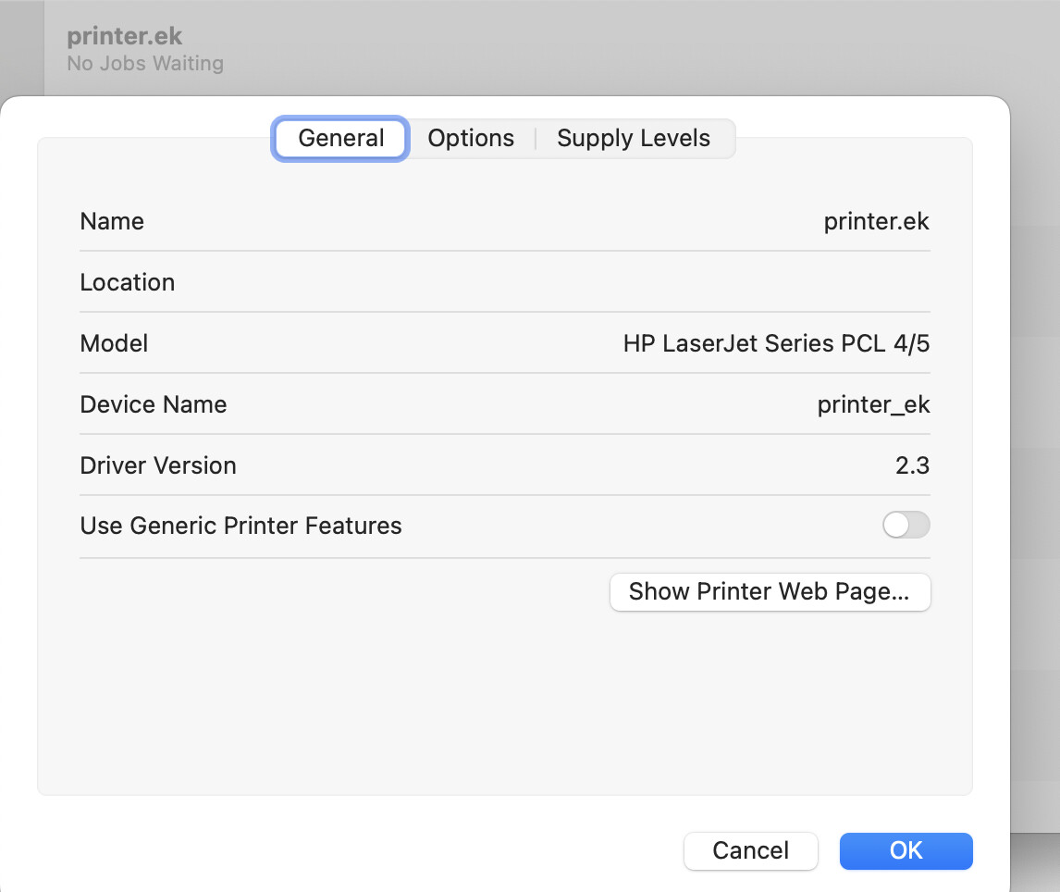Click the empty Location field
1060x892 pixels.
[647, 282]
